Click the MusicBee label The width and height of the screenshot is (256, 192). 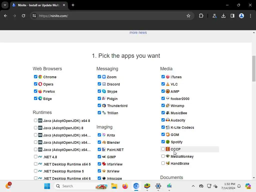[179, 113]
